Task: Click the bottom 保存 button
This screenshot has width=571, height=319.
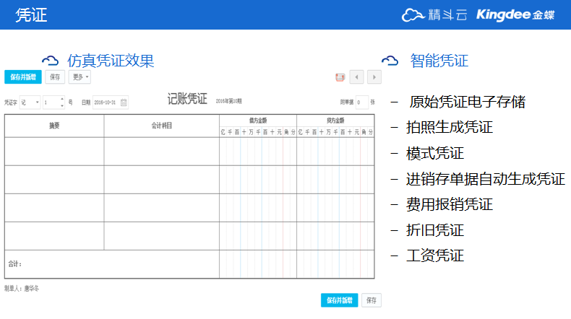Action: [372, 300]
